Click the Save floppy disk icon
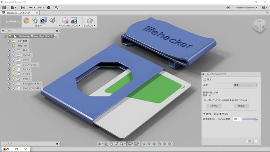 tap(23, 8)
